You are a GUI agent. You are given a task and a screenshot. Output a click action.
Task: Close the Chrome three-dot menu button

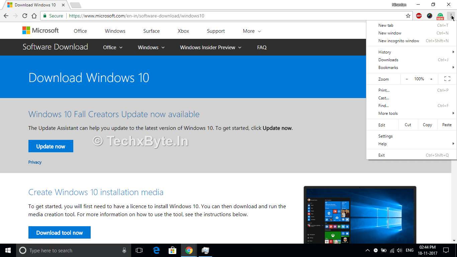pyautogui.click(x=451, y=16)
